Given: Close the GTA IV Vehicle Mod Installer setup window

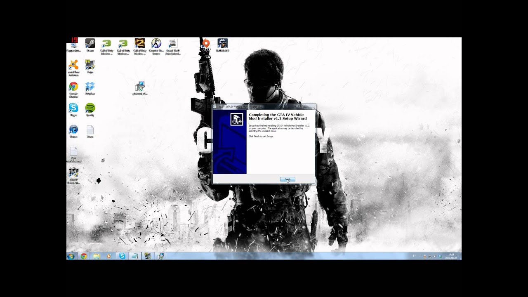Looking at the screenshot, I should tap(311, 106).
